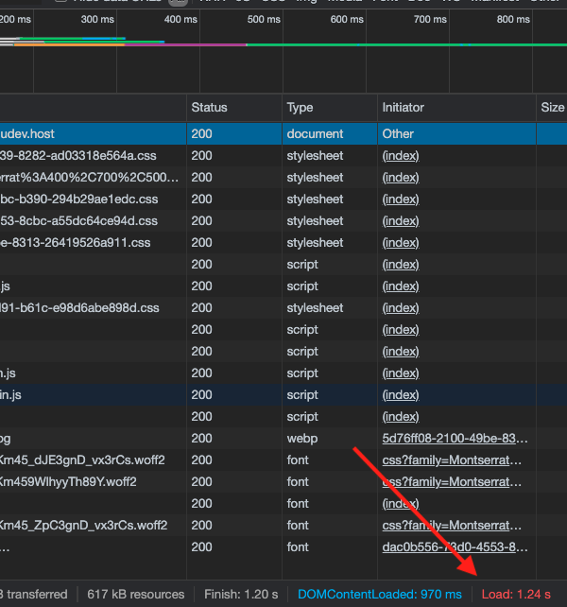This screenshot has width=567, height=607.
Task: Click the 600 ms marker in the timeline overview
Action: (x=347, y=19)
